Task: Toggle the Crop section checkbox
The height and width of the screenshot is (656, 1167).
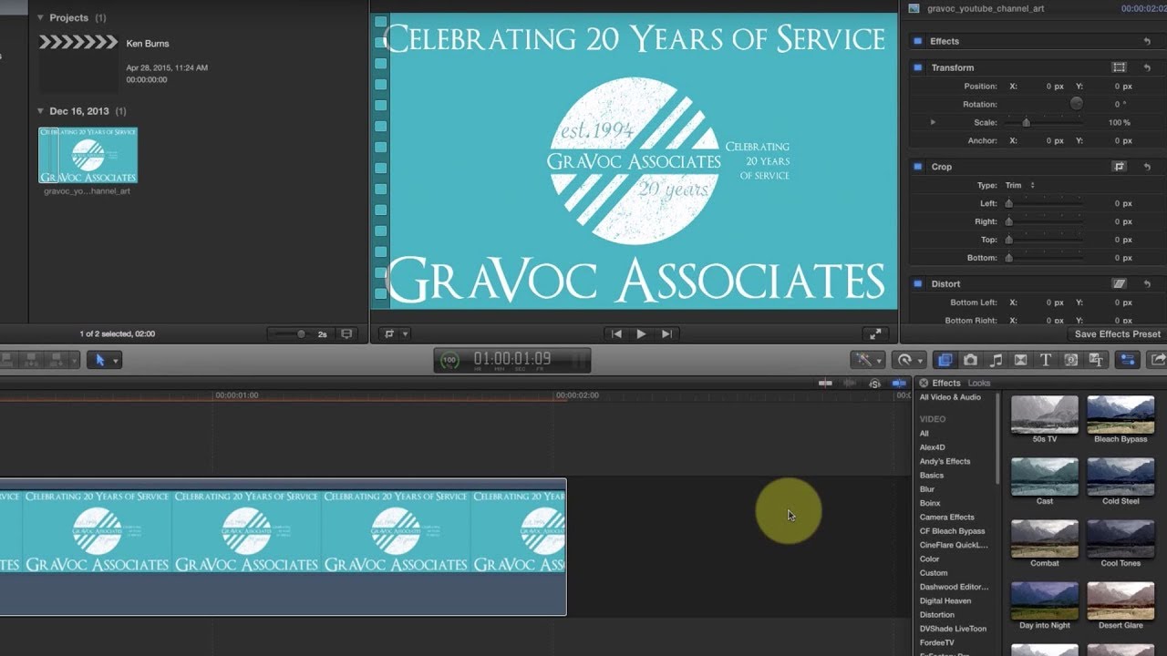Action: pyautogui.click(x=918, y=167)
